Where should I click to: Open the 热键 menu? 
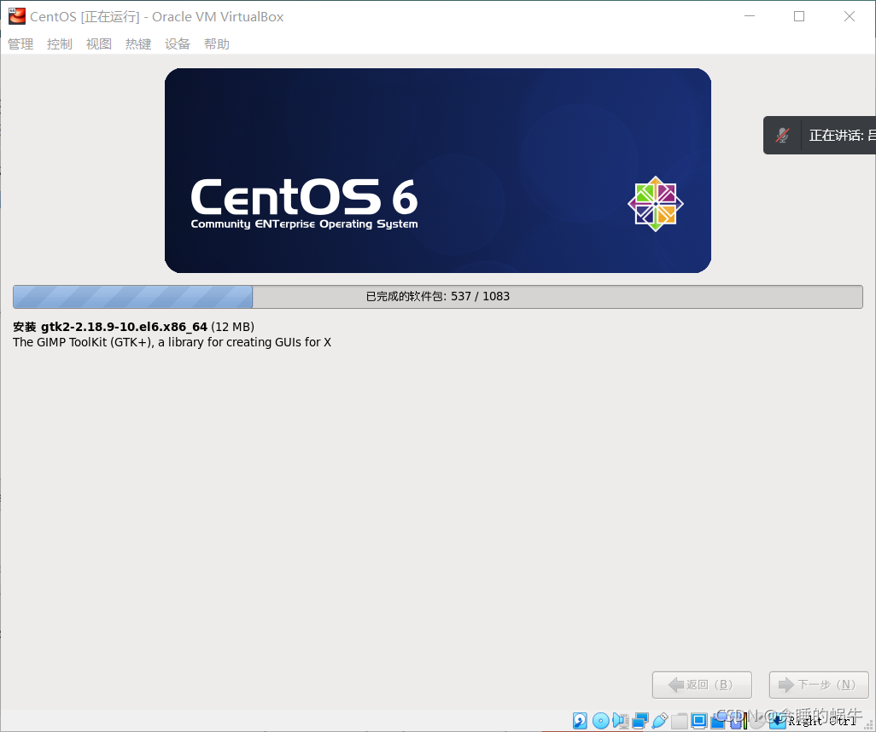coord(138,44)
